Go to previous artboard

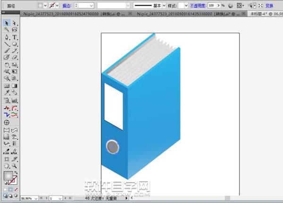(x=47, y=198)
